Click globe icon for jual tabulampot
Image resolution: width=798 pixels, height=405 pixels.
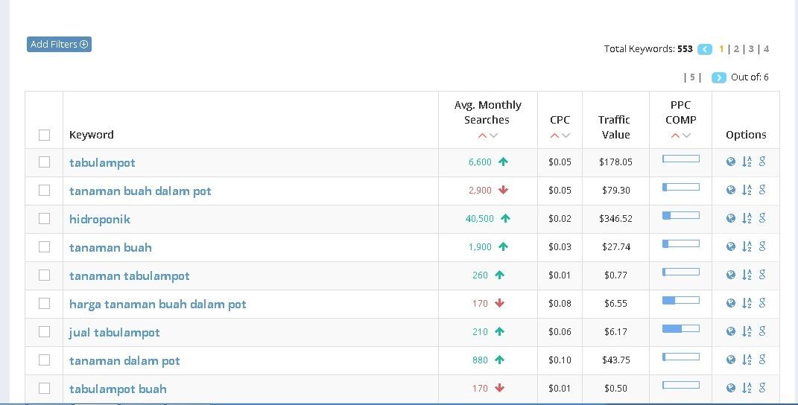[731, 332]
